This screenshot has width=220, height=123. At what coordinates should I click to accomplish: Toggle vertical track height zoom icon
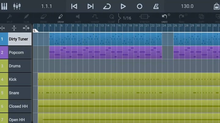[14, 28]
